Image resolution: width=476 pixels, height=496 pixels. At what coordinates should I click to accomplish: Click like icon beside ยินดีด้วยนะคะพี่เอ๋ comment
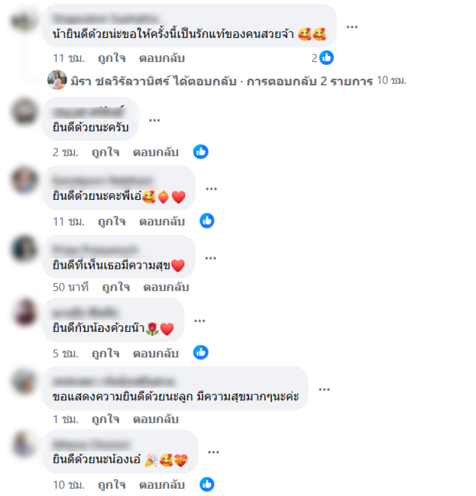coord(207,221)
